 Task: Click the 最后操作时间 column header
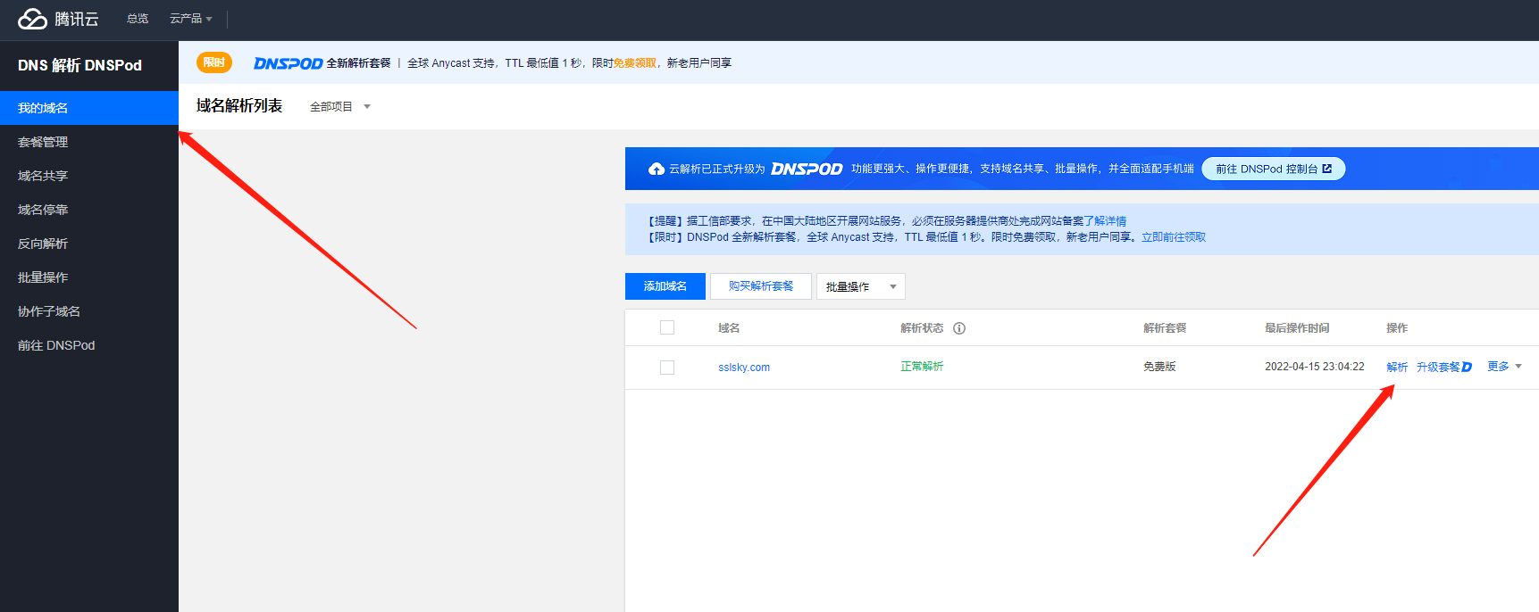tap(1297, 328)
